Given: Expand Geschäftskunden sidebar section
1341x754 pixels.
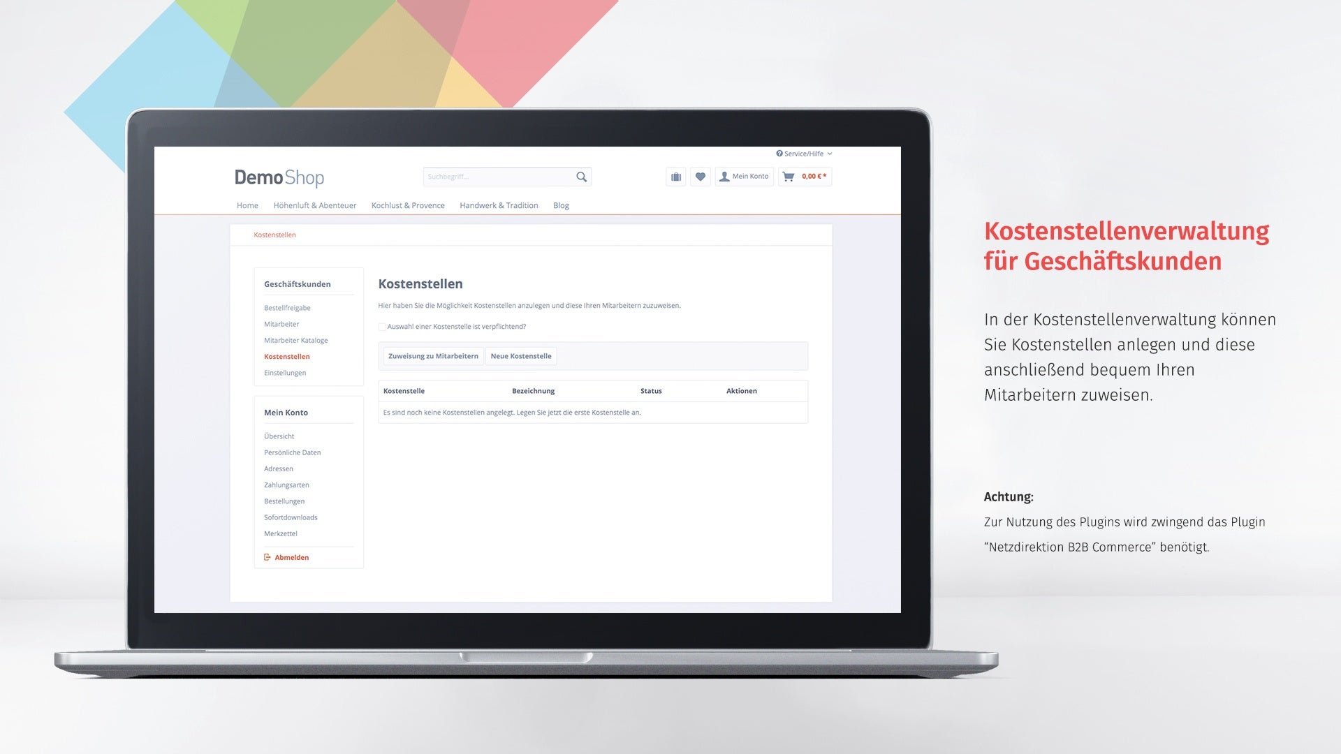Looking at the screenshot, I should point(297,283).
